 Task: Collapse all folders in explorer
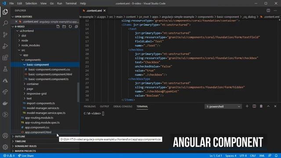(76, 26)
